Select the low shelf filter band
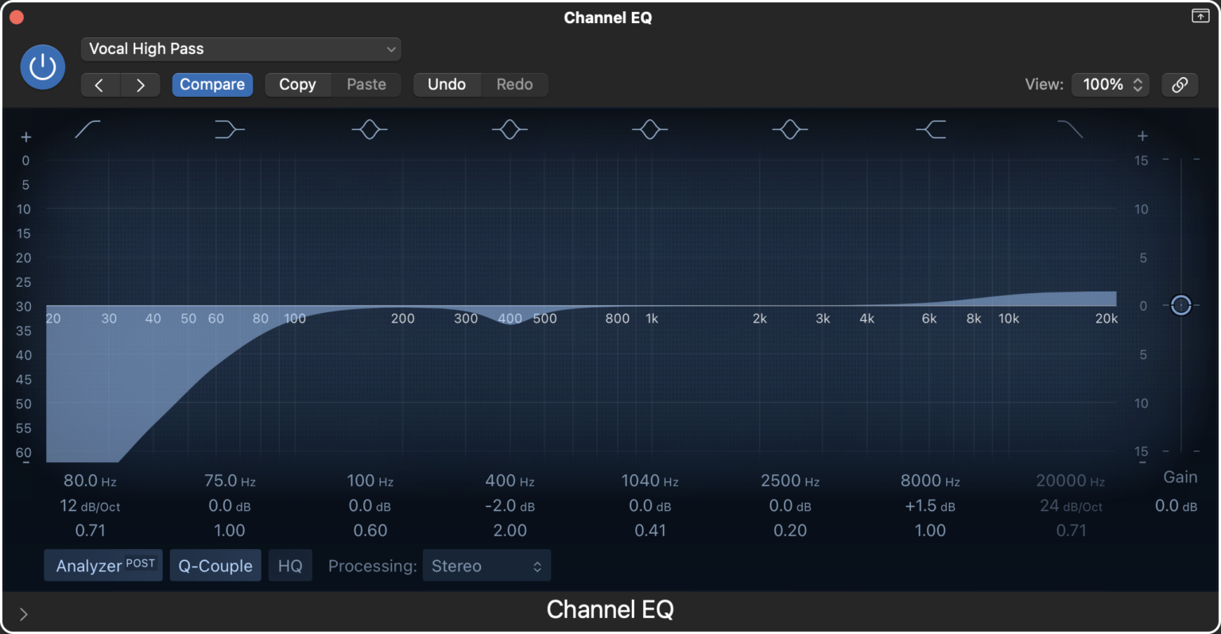This screenshot has width=1221, height=634. pos(228,129)
